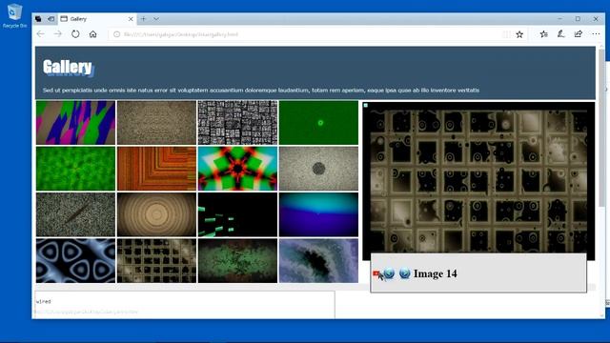610x343 pixels.
Task: Share this page icon
Action: [x=579, y=34]
